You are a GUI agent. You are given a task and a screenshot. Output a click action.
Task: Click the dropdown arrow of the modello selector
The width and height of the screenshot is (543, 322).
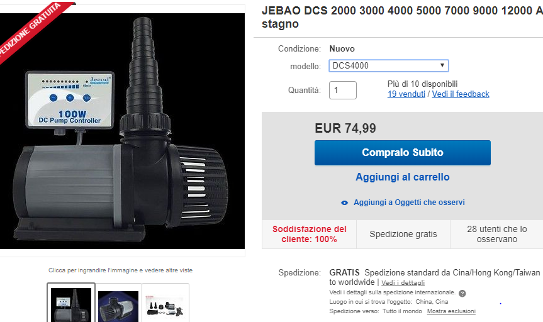[x=442, y=65]
